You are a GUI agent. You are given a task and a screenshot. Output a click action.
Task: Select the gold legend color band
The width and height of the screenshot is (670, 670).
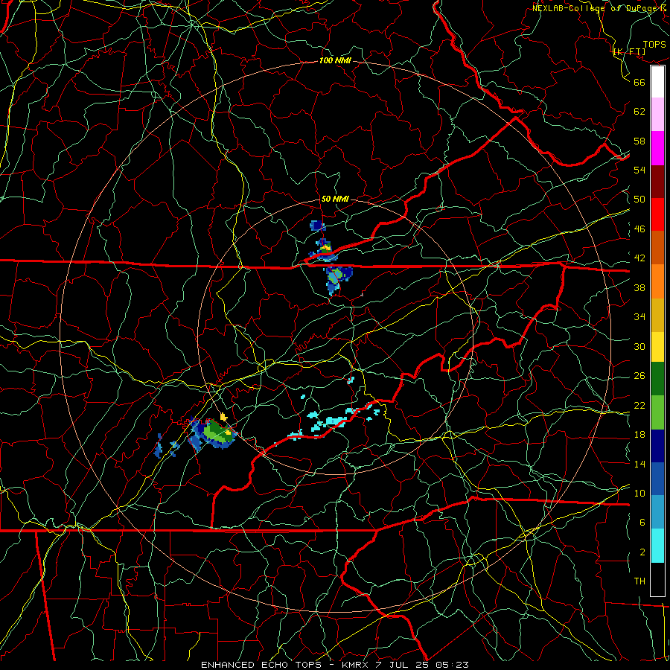[x=657, y=316]
